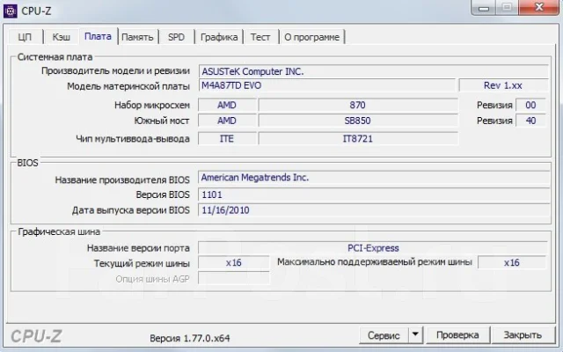The width and height of the screenshot is (563, 352).
Task: Close the CPU-Z window with X
Action: tap(538, 8)
